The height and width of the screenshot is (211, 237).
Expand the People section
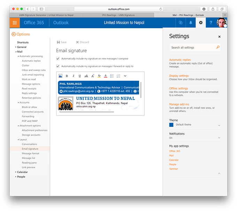click(16, 177)
